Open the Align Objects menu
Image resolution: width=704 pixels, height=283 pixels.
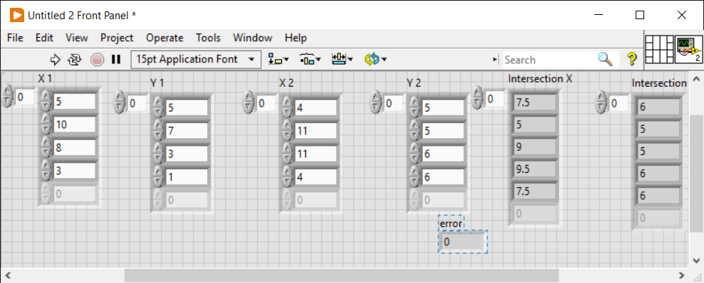click(x=279, y=59)
